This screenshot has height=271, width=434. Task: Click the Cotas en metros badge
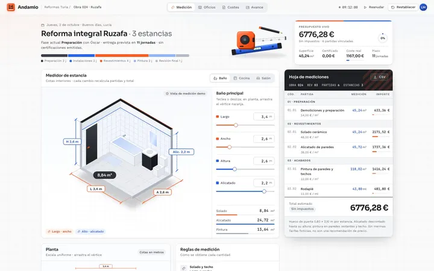pos(152,252)
